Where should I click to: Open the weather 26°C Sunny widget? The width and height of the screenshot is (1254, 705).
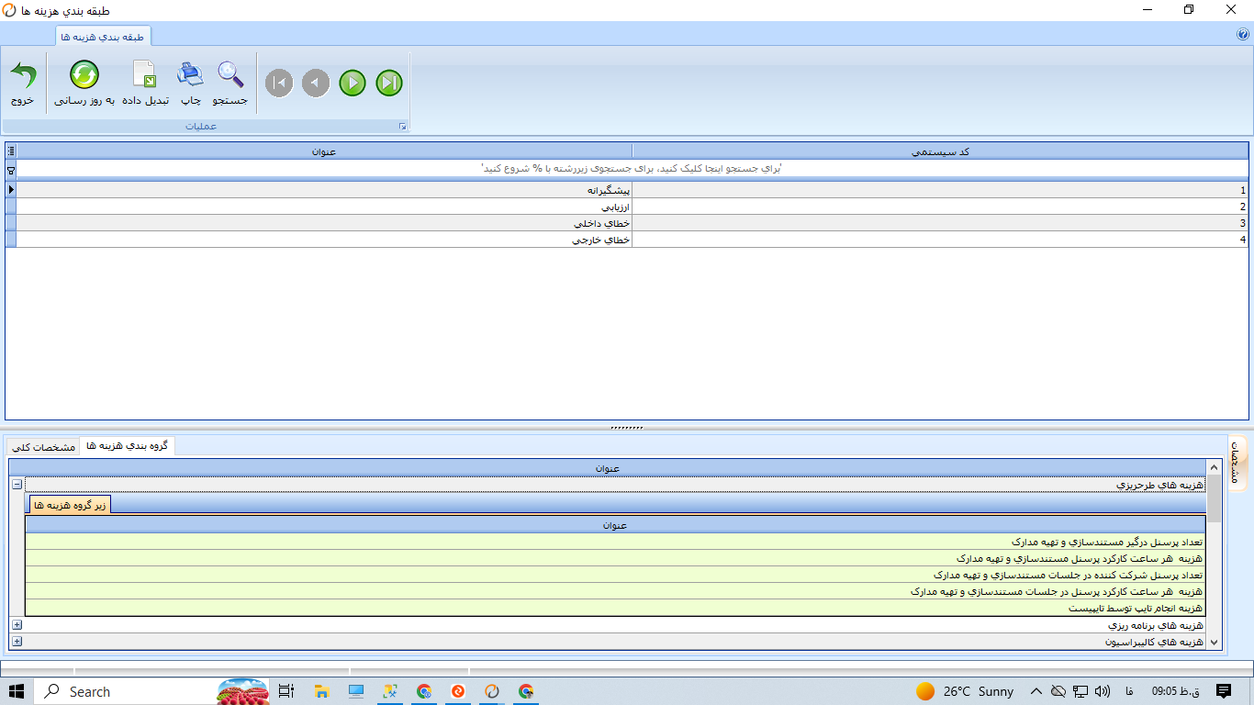pyautogui.click(x=964, y=691)
